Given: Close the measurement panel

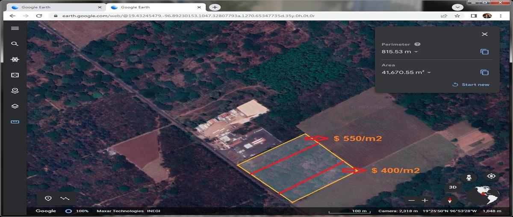Looking at the screenshot, I should pyautogui.click(x=484, y=34).
